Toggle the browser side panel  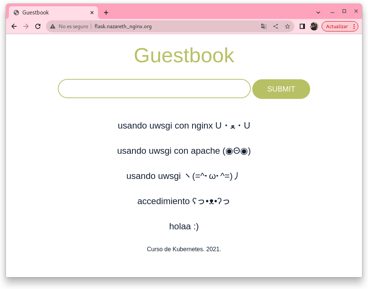pos(302,26)
